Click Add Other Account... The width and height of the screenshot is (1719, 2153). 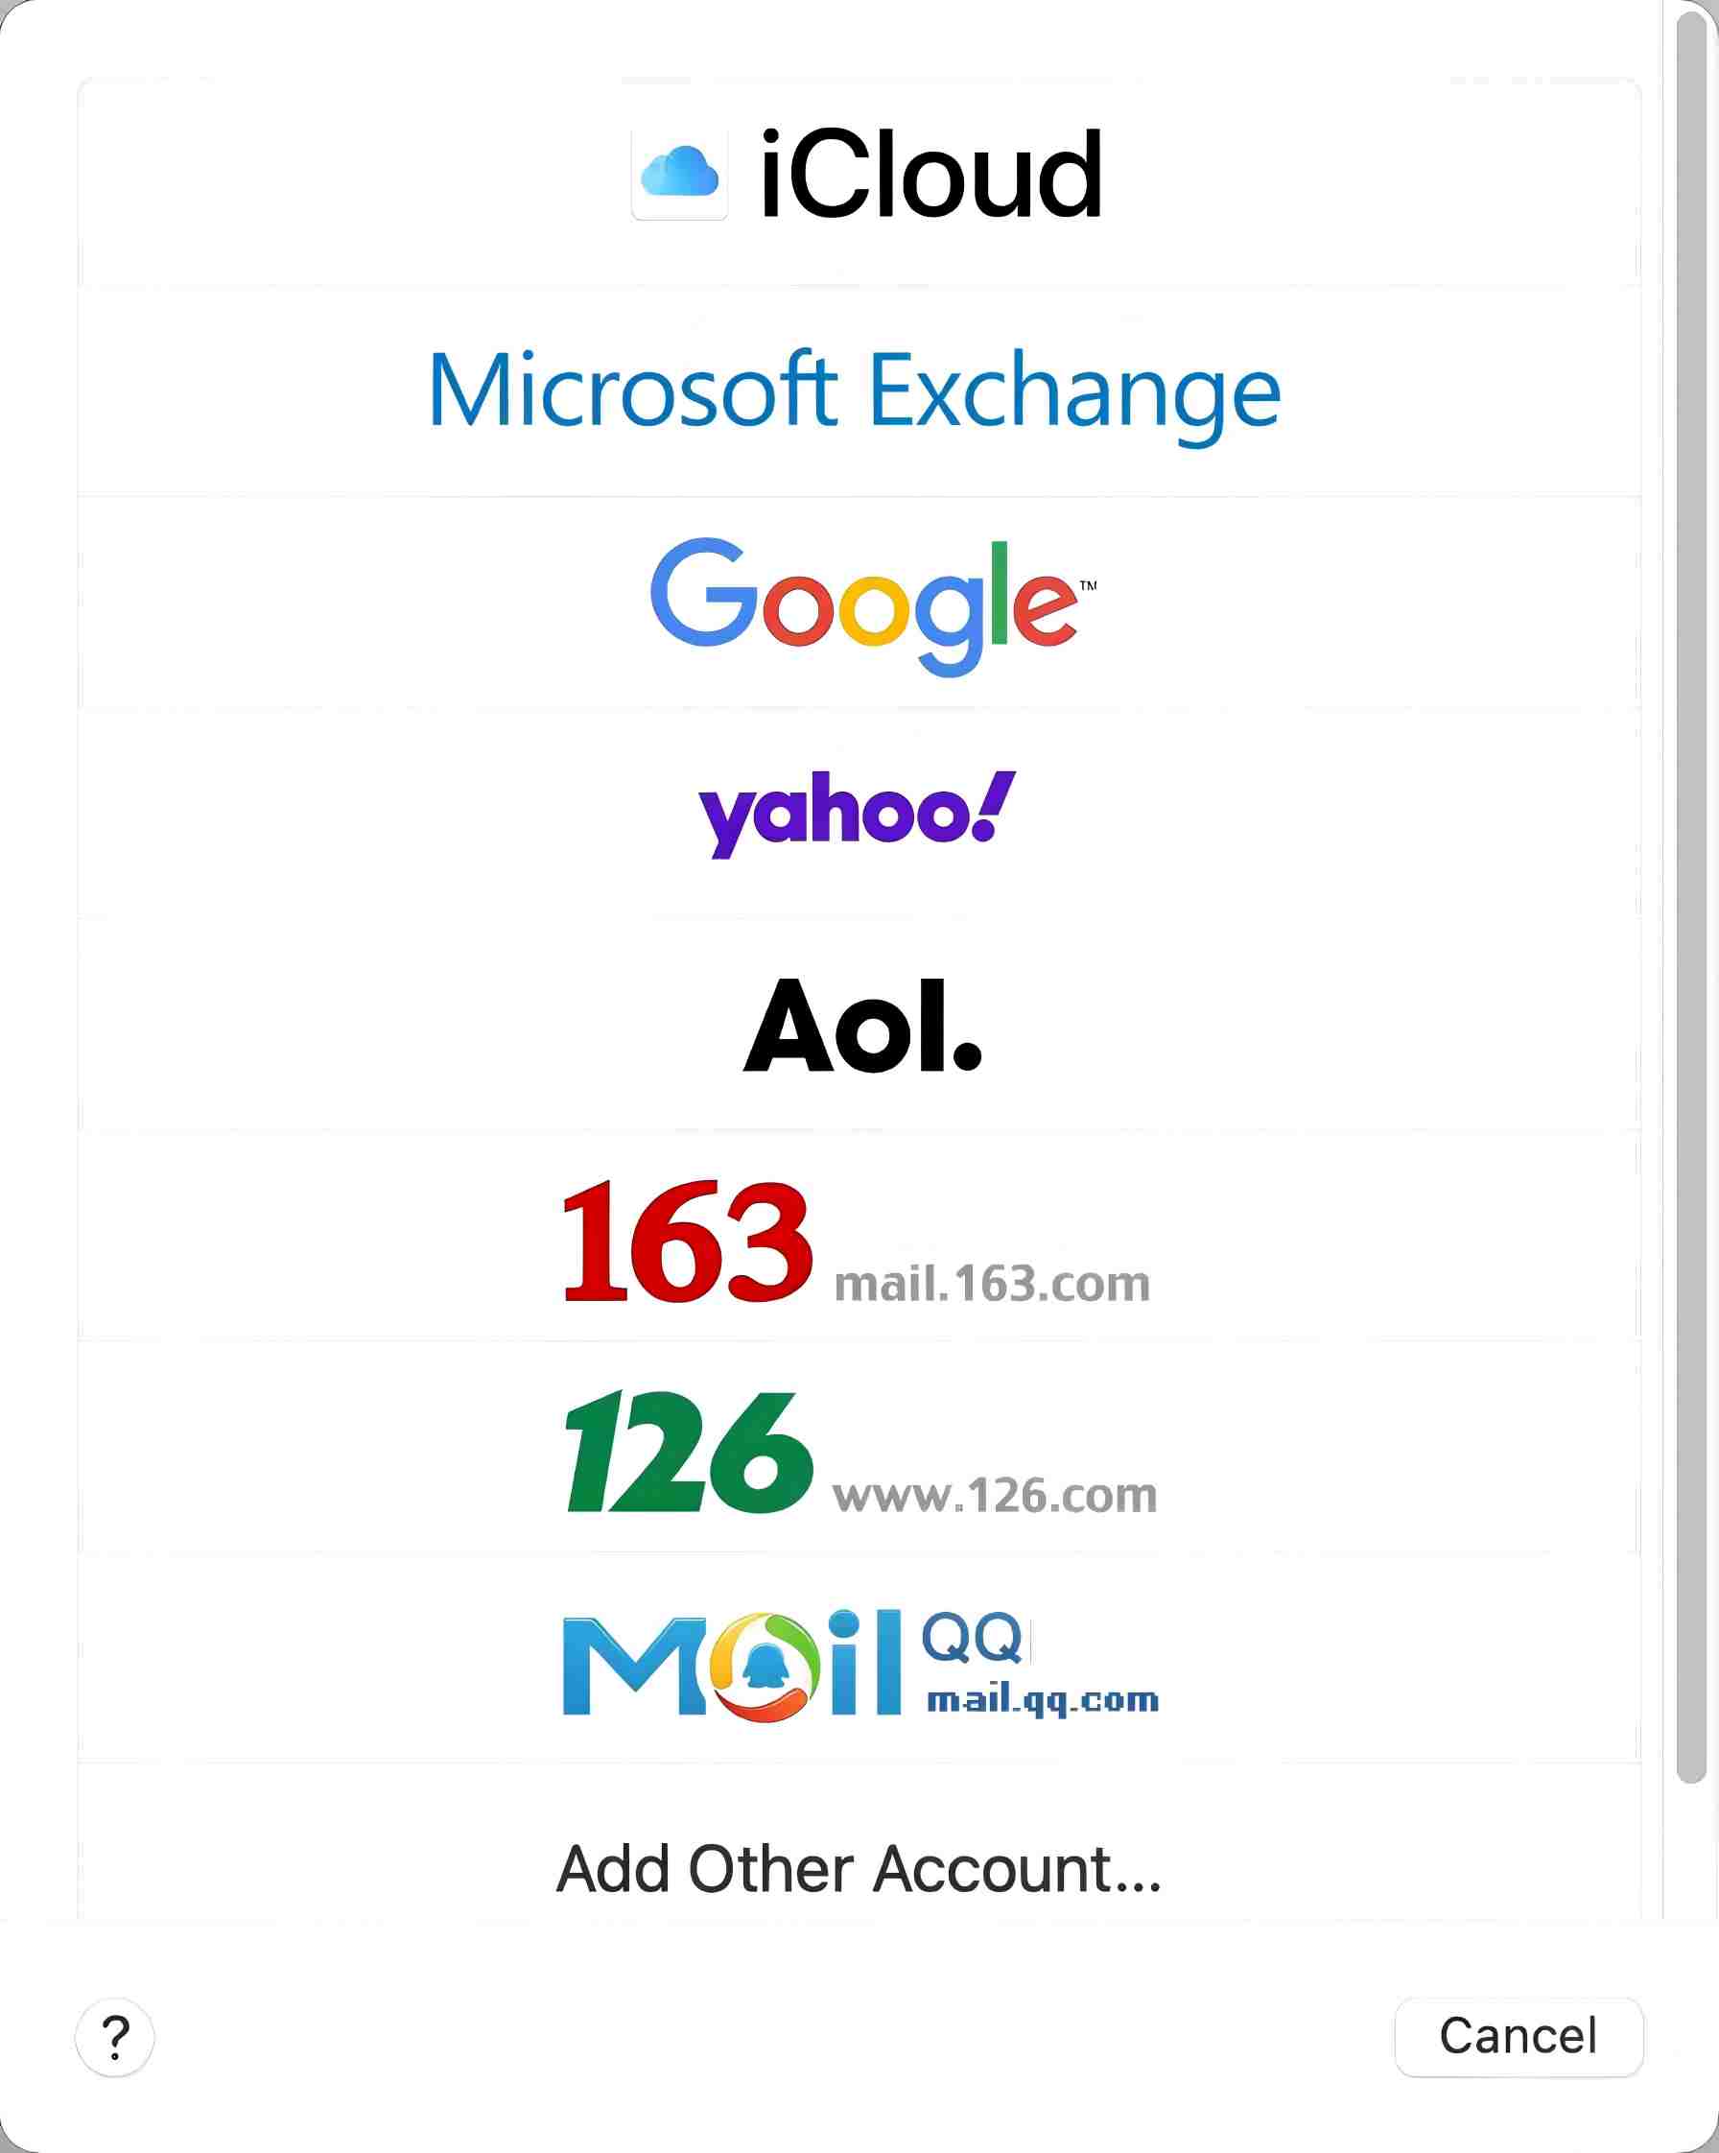[x=859, y=1869]
